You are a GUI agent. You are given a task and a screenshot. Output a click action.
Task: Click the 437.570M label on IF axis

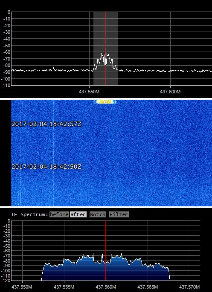pyautogui.click(x=189, y=287)
